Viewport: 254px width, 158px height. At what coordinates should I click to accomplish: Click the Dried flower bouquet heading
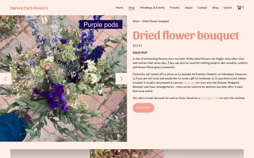[x=186, y=35]
